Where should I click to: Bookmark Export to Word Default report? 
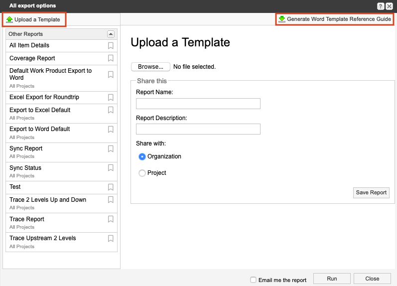pyautogui.click(x=111, y=130)
